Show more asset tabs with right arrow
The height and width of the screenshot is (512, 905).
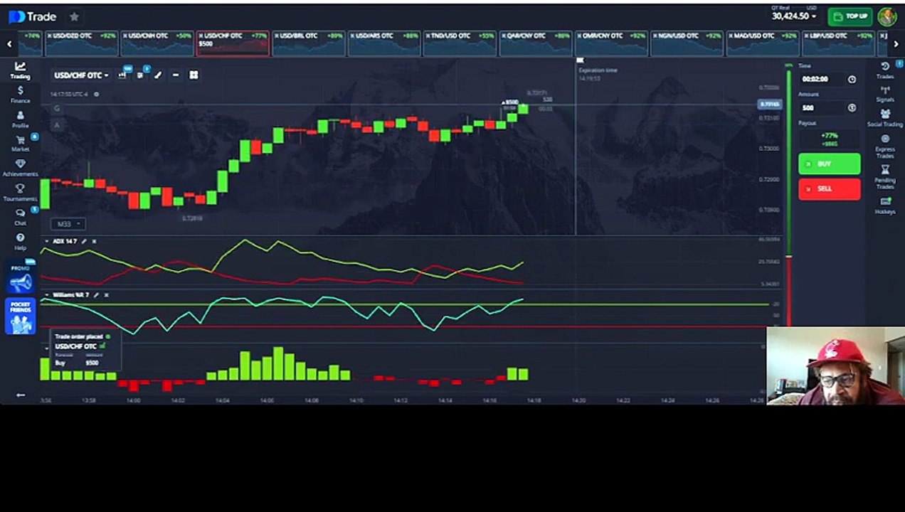pos(895,44)
